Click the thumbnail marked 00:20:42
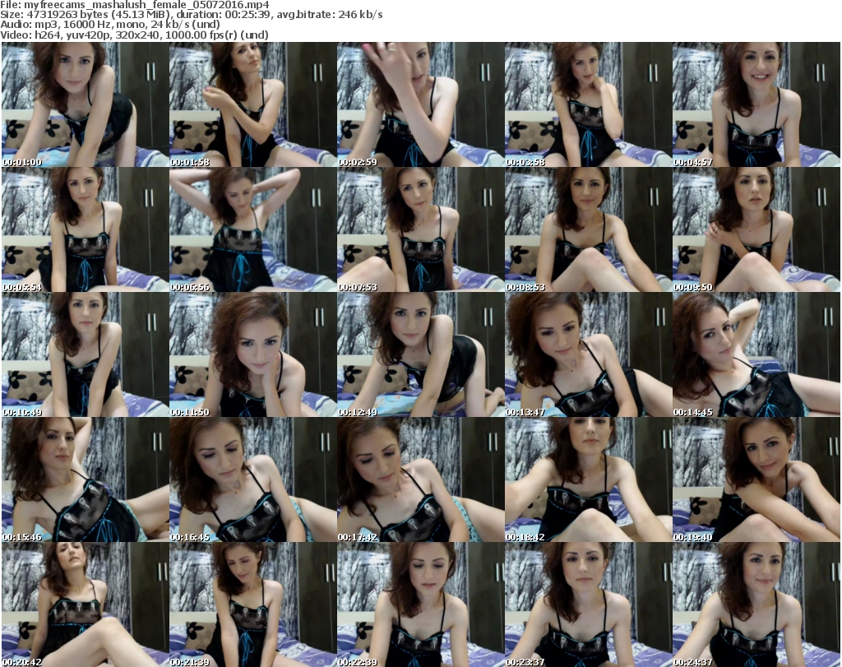Viewport: 842px width, 667px height. tap(86, 604)
